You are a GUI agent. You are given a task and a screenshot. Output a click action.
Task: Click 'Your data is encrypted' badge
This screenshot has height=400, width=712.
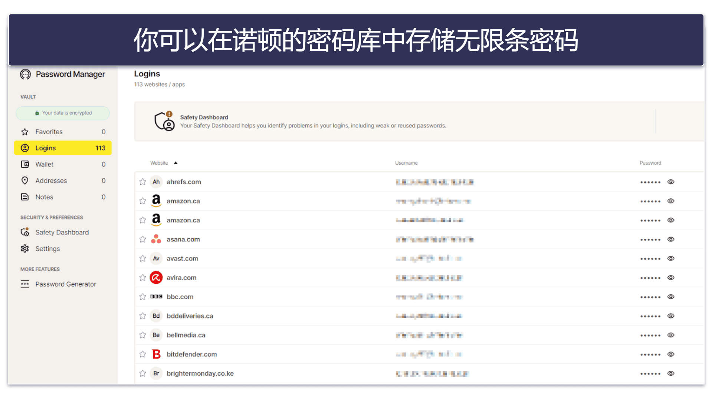63,113
